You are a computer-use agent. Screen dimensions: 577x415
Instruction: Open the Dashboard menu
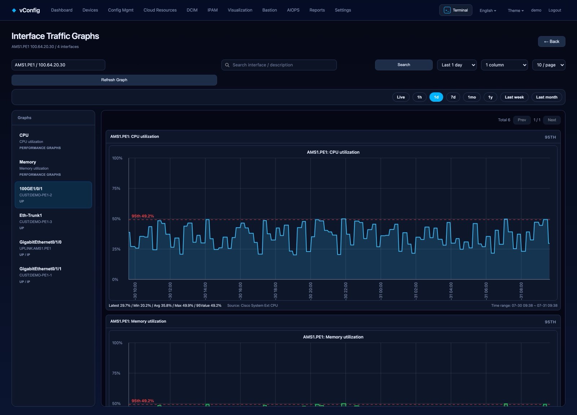pos(62,10)
